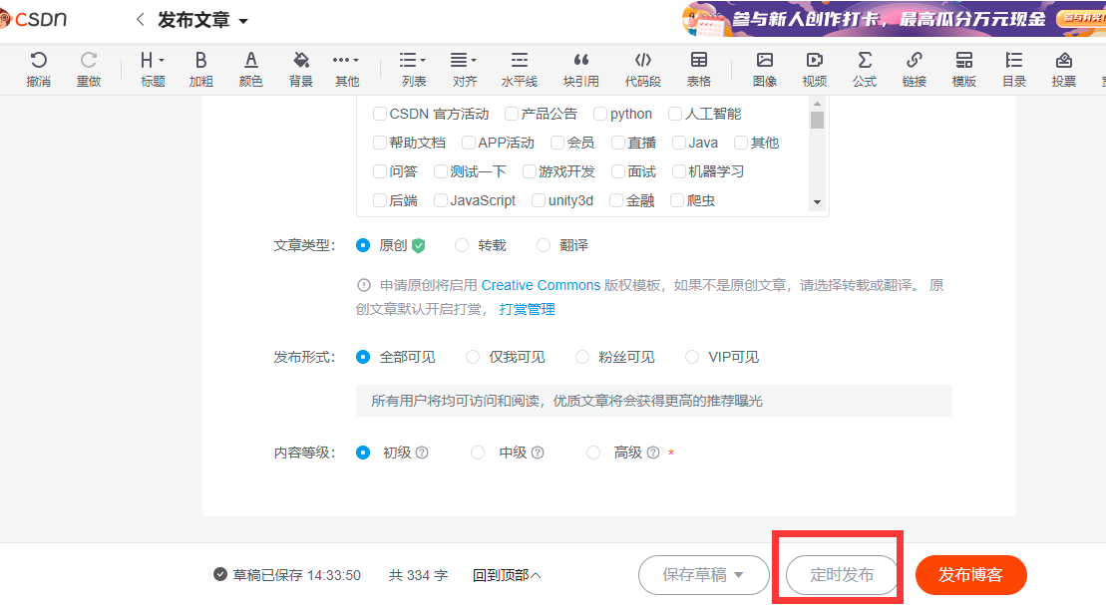Open the 打赏管理 link
Viewport: 1106px width, 605px height.
[x=527, y=310]
